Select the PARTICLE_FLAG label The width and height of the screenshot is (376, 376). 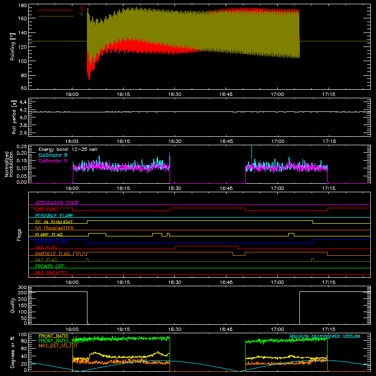(x=53, y=254)
